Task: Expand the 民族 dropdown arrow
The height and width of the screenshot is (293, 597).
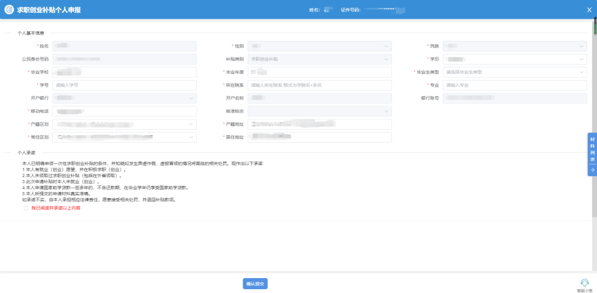Action: pos(582,46)
